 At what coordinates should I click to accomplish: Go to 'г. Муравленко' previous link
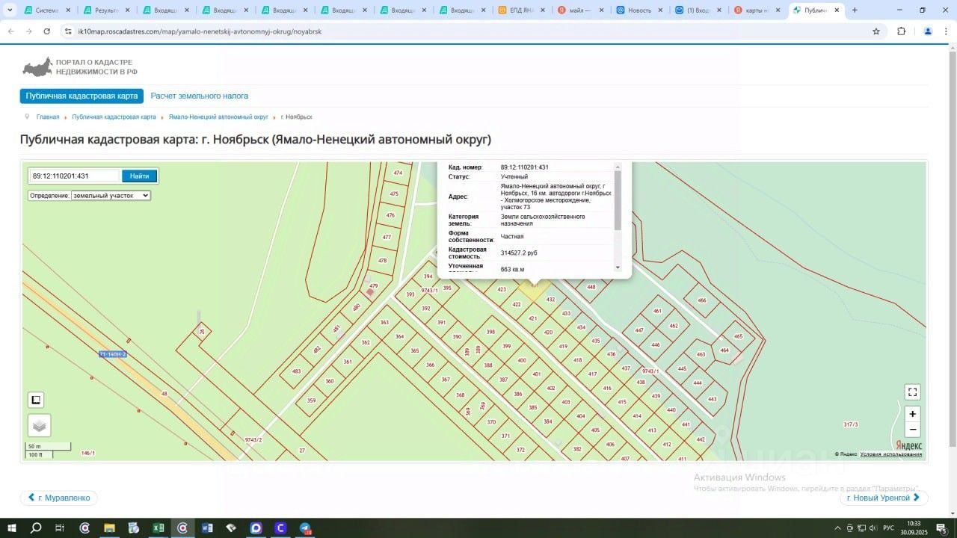click(58, 498)
